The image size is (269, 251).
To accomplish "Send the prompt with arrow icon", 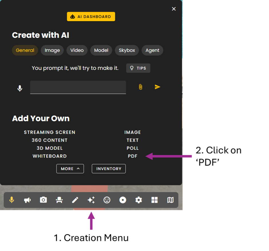I will click(157, 87).
